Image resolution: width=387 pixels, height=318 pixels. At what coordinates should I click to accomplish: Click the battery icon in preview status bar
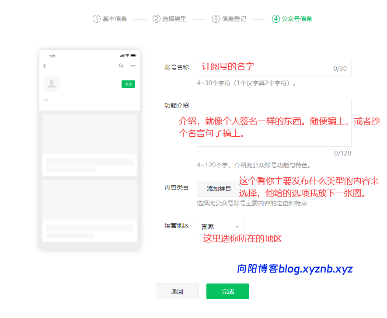133,55
